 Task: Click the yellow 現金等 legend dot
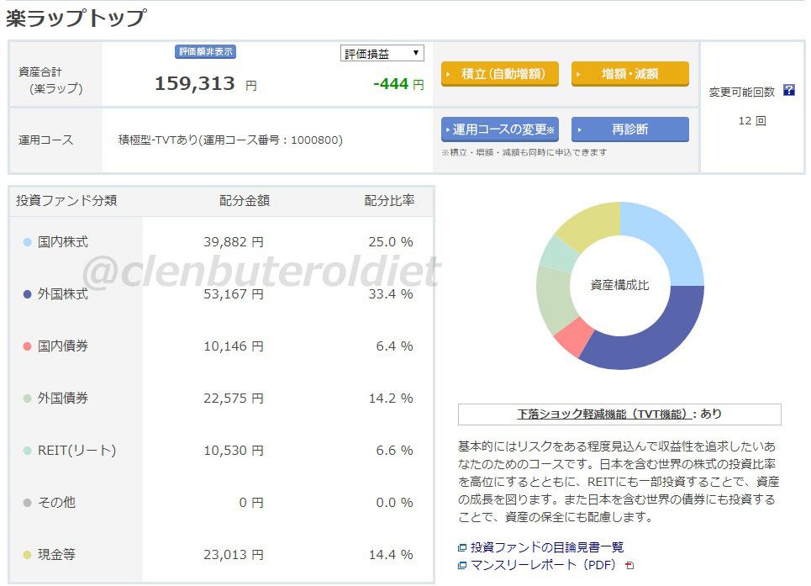pos(28,555)
